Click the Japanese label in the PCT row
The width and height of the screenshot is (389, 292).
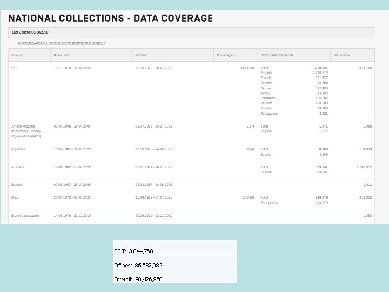(x=268, y=98)
